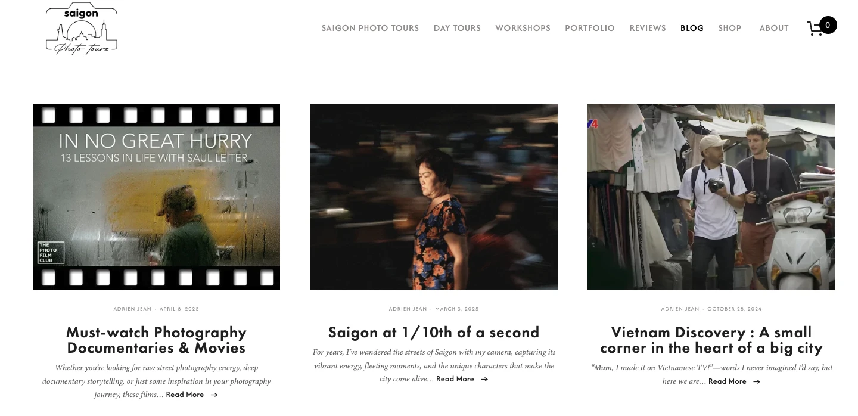Select author ADRIEN JEAN on the Saigon post
Viewport: 858px width, 416px height.
click(x=408, y=309)
